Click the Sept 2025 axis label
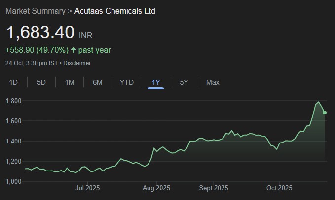 tap(214, 188)
